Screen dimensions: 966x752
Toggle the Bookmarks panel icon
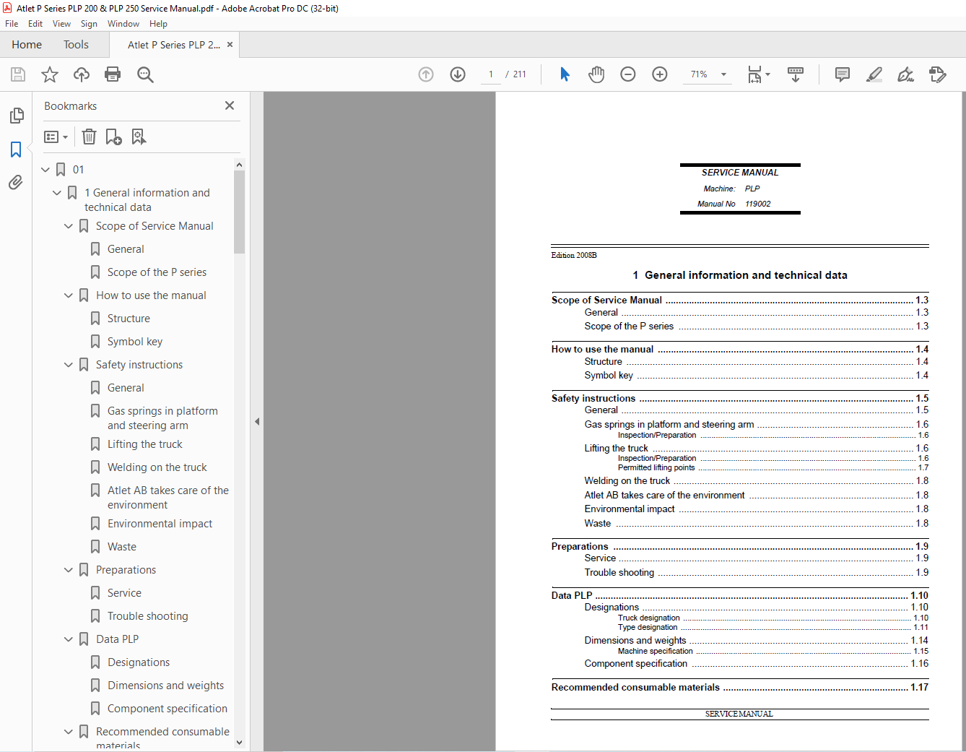pyautogui.click(x=16, y=150)
